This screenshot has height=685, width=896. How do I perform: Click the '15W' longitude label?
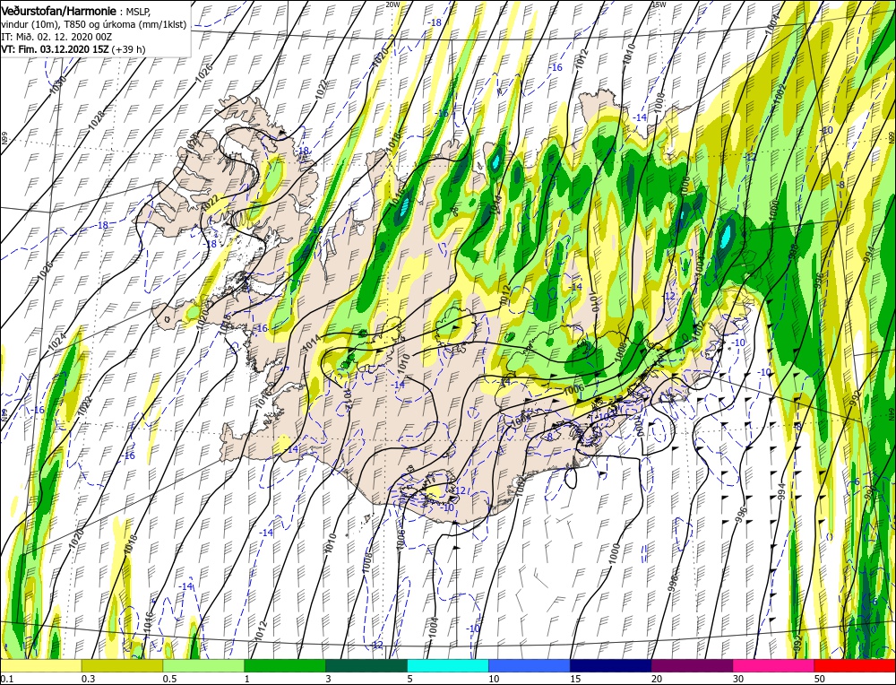click(x=659, y=4)
